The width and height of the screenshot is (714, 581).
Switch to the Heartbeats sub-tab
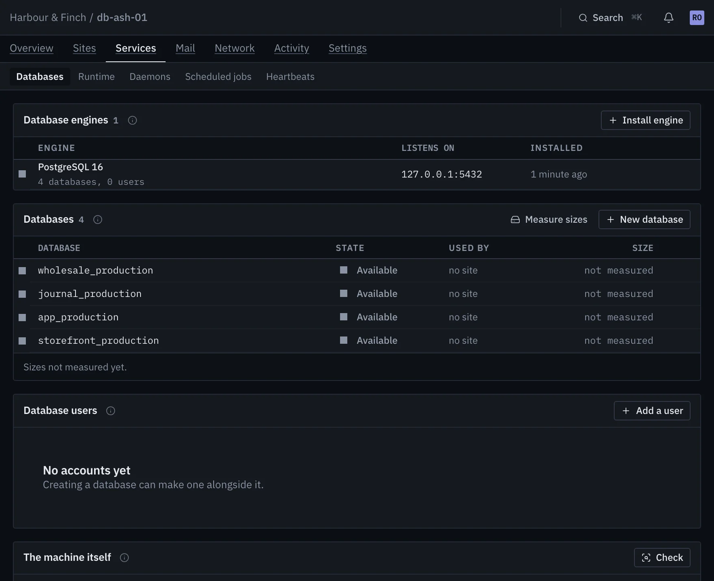pyautogui.click(x=290, y=77)
